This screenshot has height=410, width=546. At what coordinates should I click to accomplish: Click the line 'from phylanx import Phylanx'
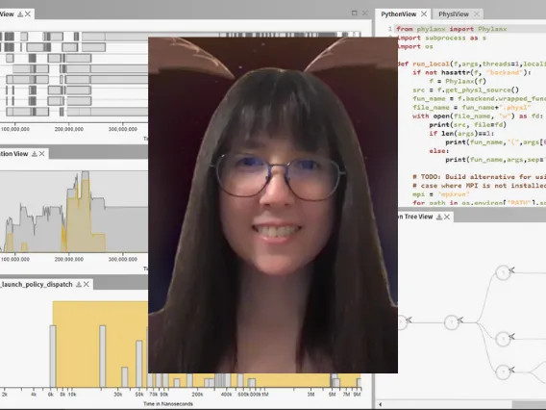(x=452, y=29)
